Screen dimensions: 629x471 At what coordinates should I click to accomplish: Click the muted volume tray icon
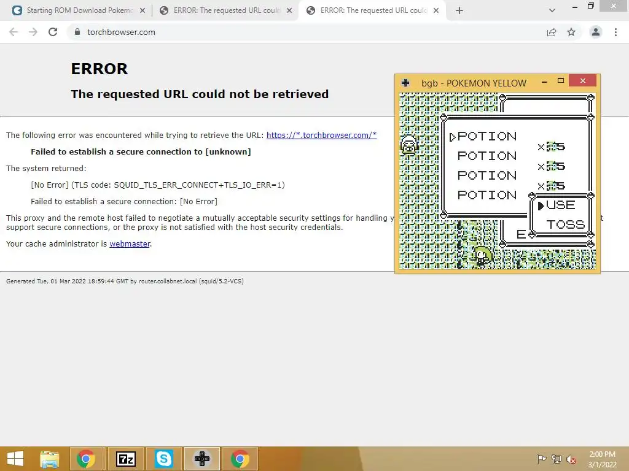click(571, 459)
